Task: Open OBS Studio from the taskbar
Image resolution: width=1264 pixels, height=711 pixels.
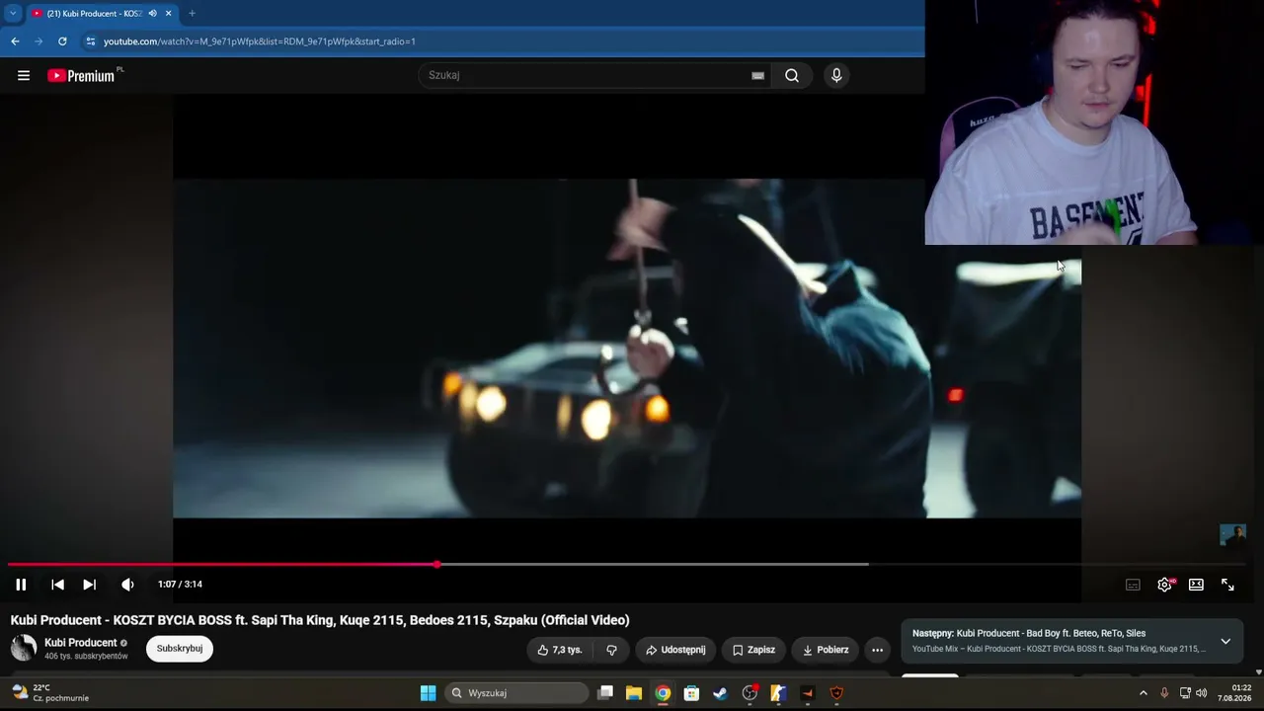Action: coord(750,693)
